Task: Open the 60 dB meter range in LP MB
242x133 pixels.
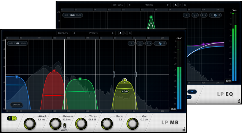Action: 173,109
